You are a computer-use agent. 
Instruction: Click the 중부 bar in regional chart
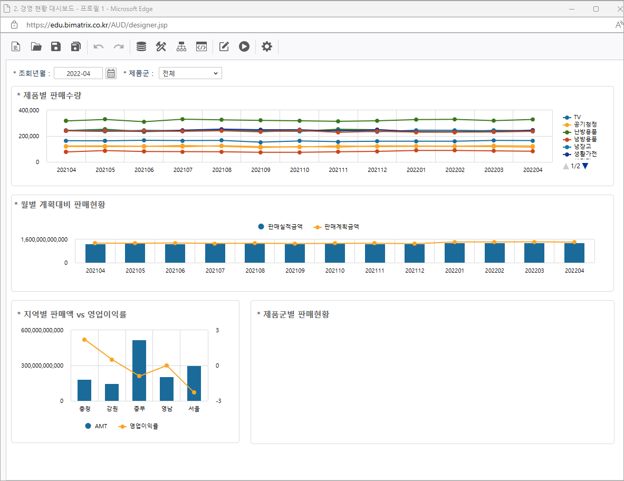tap(139, 370)
